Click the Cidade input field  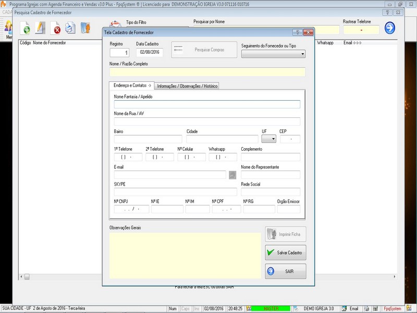[x=222, y=139]
